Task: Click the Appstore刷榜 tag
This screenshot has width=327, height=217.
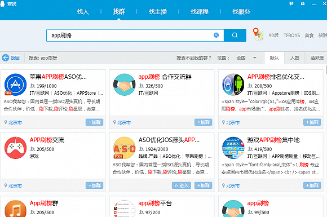Action: click(x=285, y=93)
